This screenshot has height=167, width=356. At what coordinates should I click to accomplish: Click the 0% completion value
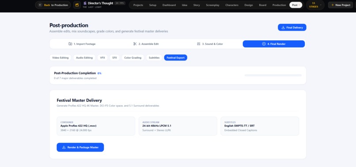pos(99,73)
